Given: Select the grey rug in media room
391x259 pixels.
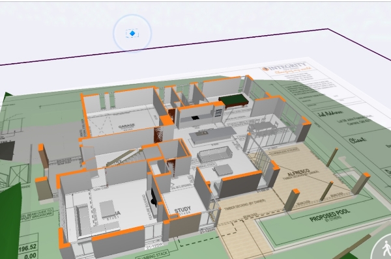Looking at the screenshot, I should pyautogui.click(x=108, y=209).
